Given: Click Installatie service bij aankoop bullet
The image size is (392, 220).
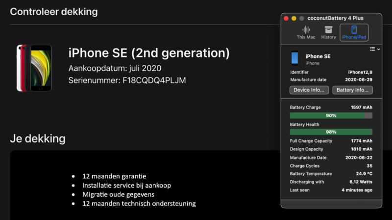Looking at the screenshot, I should click(x=127, y=186).
